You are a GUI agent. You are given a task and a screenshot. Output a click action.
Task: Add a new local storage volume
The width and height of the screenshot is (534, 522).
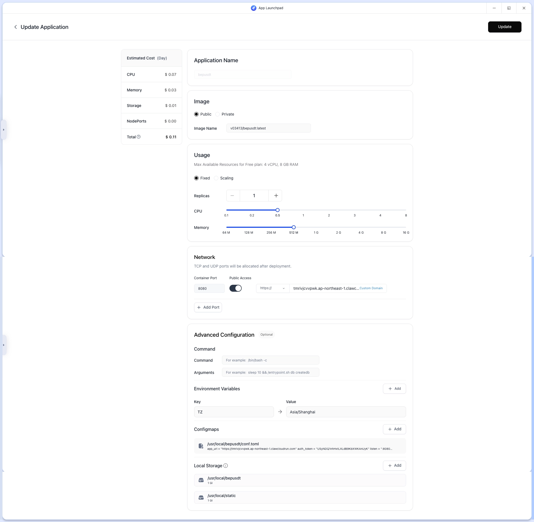[x=394, y=466]
